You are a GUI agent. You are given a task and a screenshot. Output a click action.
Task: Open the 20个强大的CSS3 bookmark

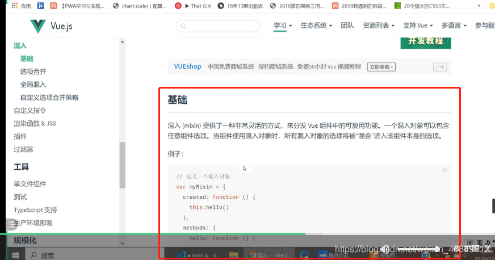click(422, 6)
